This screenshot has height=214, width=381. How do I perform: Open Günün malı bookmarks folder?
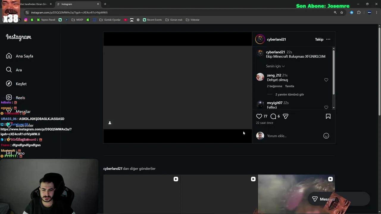click(174, 20)
